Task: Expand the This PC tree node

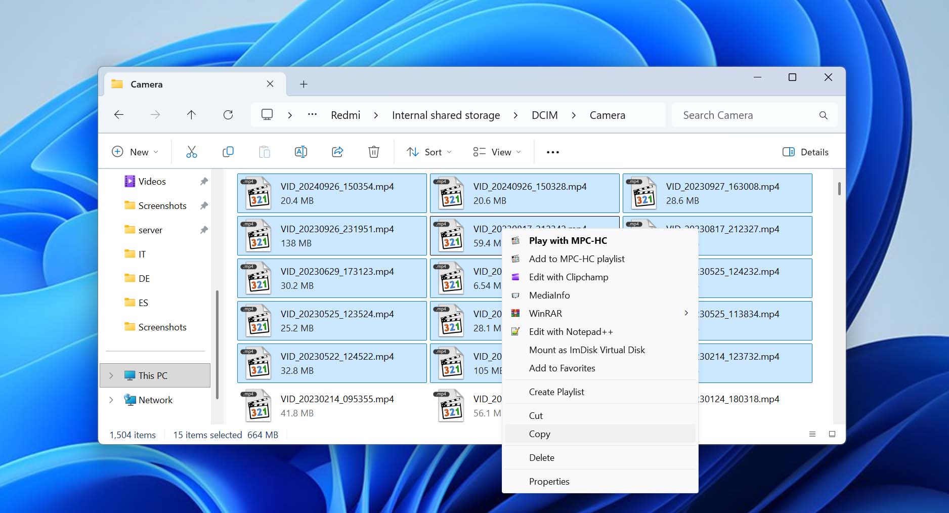Action: click(x=111, y=375)
